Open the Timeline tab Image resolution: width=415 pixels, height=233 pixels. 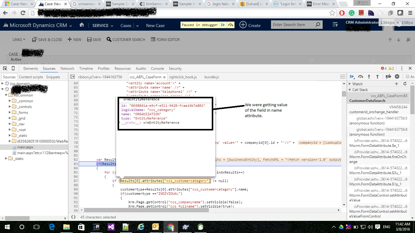coord(86,69)
